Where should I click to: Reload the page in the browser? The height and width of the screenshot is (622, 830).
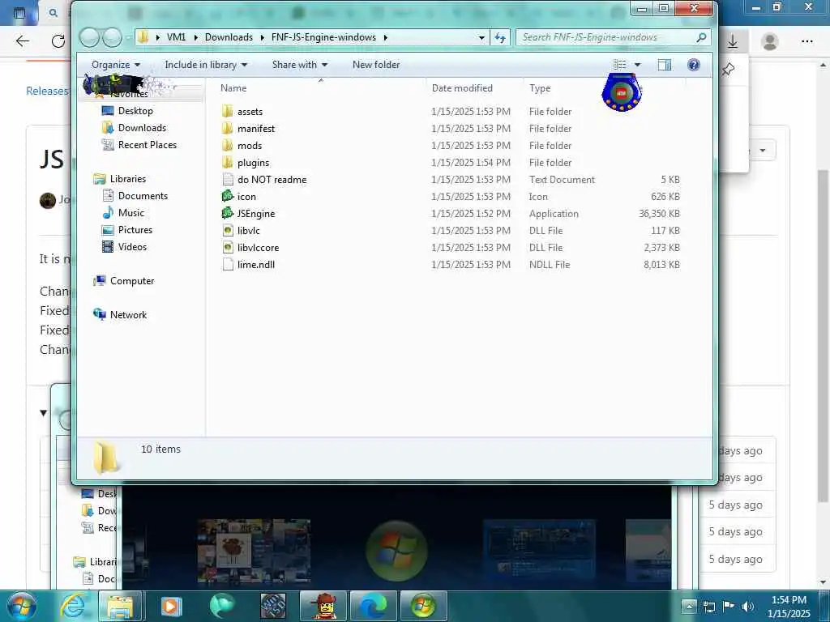click(58, 41)
